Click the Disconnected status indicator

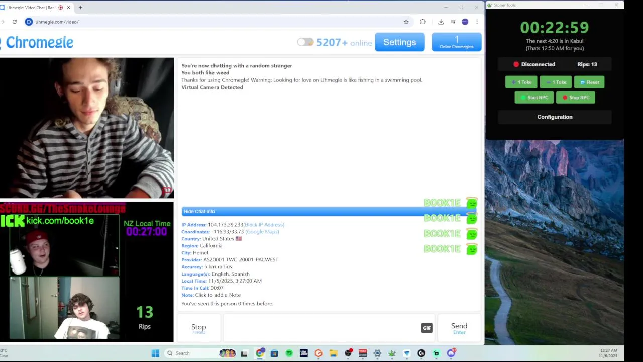point(534,64)
